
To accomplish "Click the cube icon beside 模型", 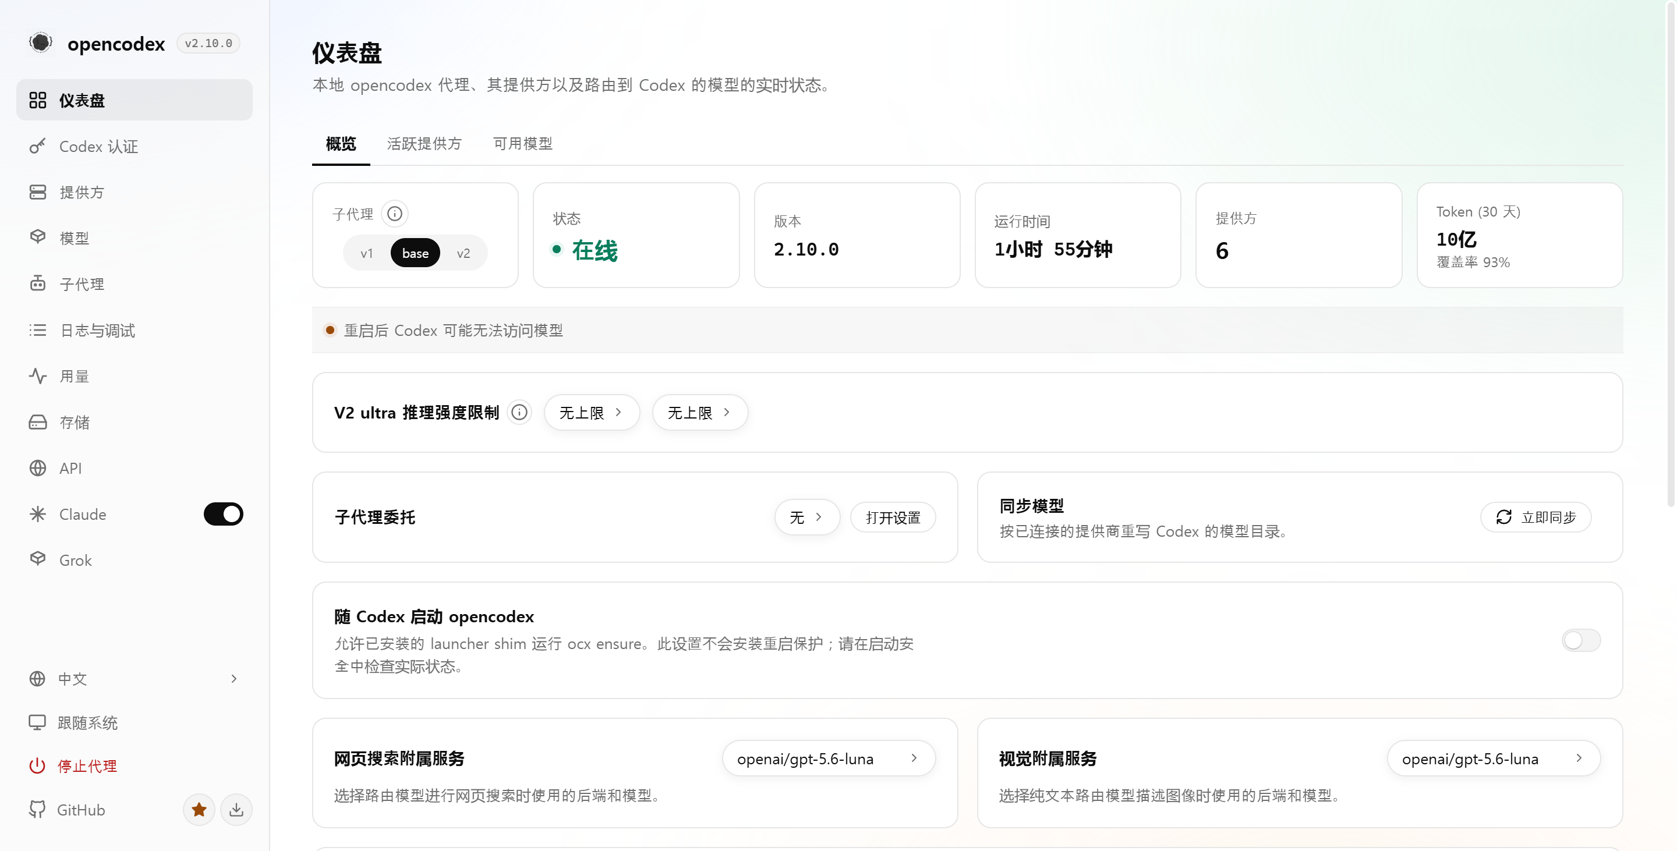I will click(x=38, y=237).
